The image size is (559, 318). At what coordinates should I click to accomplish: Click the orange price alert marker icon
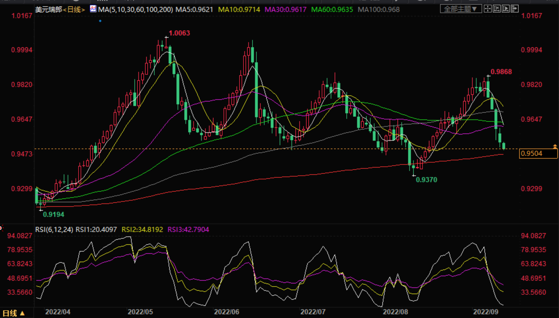click(555, 146)
